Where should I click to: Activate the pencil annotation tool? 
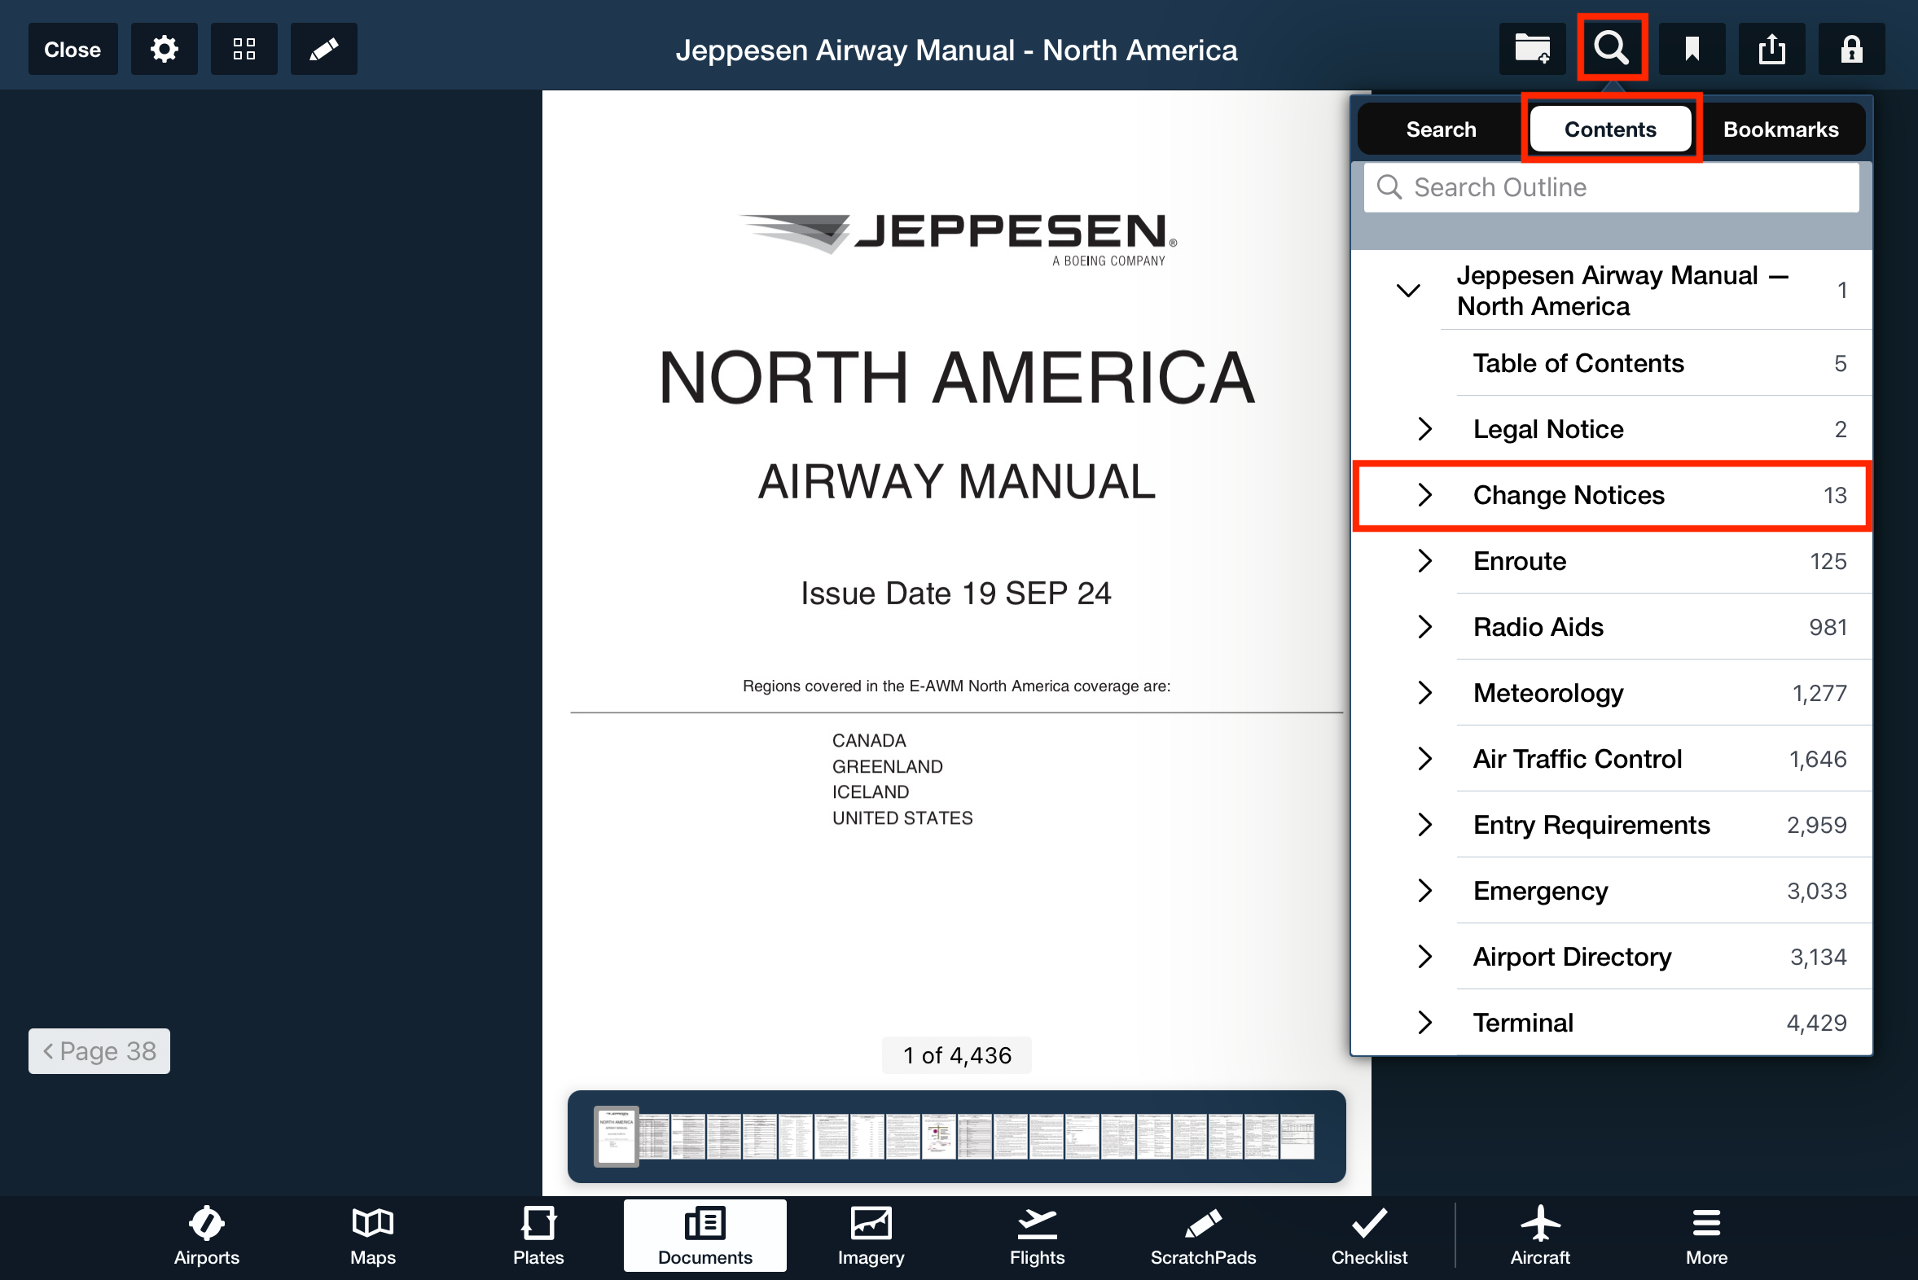pyautogui.click(x=324, y=49)
